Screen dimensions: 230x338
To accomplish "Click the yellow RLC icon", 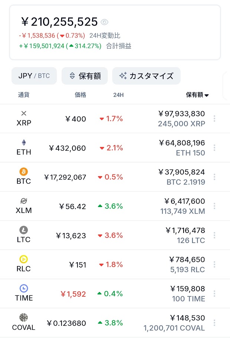I will point(24,259).
